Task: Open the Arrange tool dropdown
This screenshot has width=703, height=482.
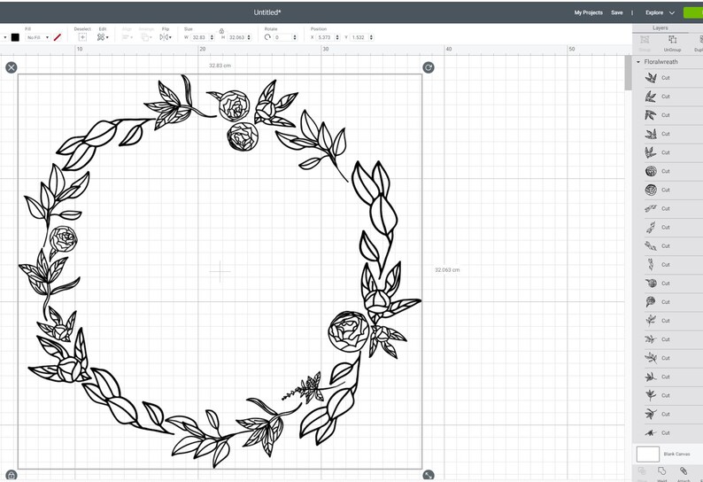Action: 146,37
